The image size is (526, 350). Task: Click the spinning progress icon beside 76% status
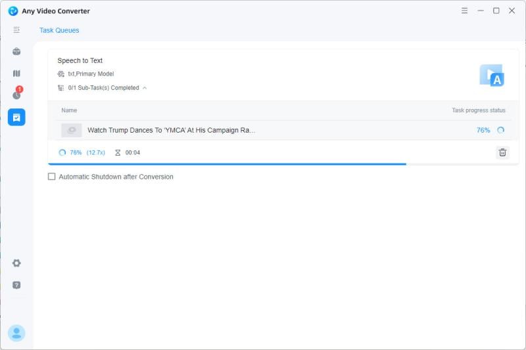click(500, 130)
